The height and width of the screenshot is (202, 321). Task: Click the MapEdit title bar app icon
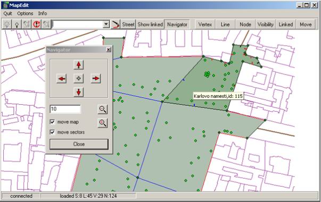5,5
